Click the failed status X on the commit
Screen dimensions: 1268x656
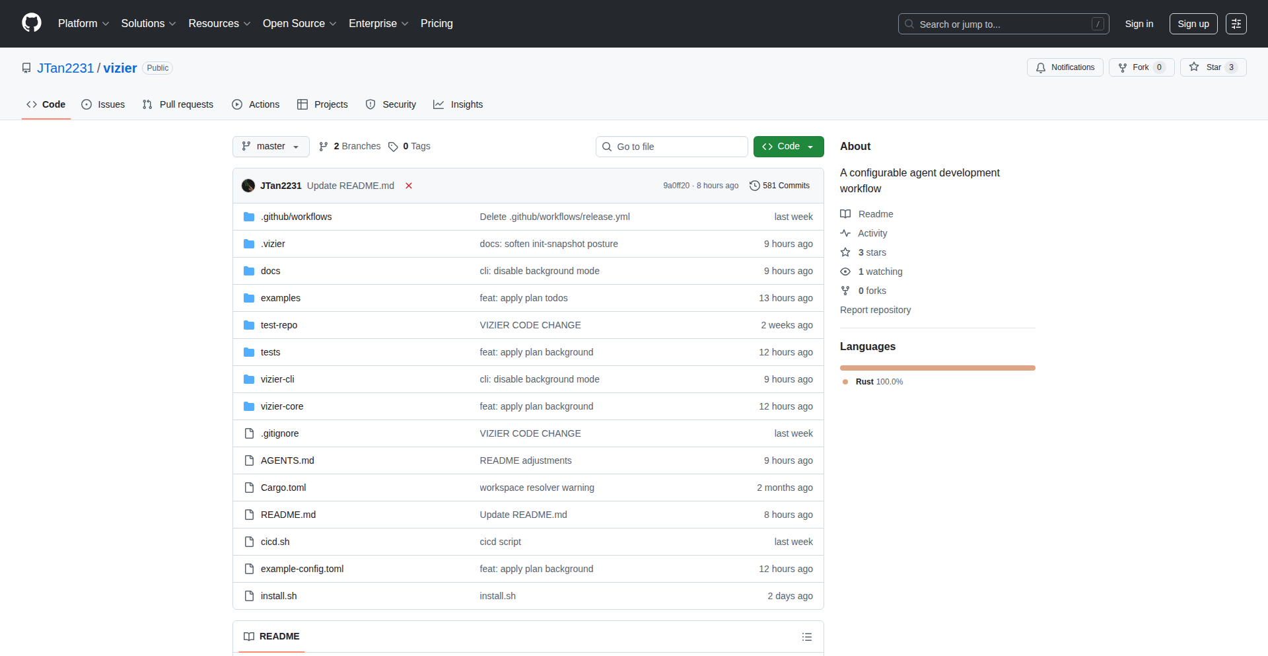click(x=409, y=186)
